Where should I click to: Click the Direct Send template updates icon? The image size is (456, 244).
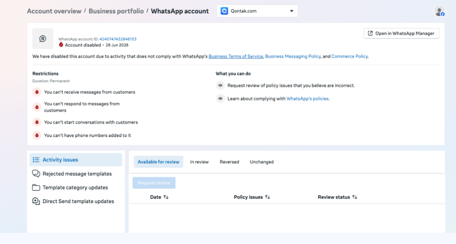[36, 201]
